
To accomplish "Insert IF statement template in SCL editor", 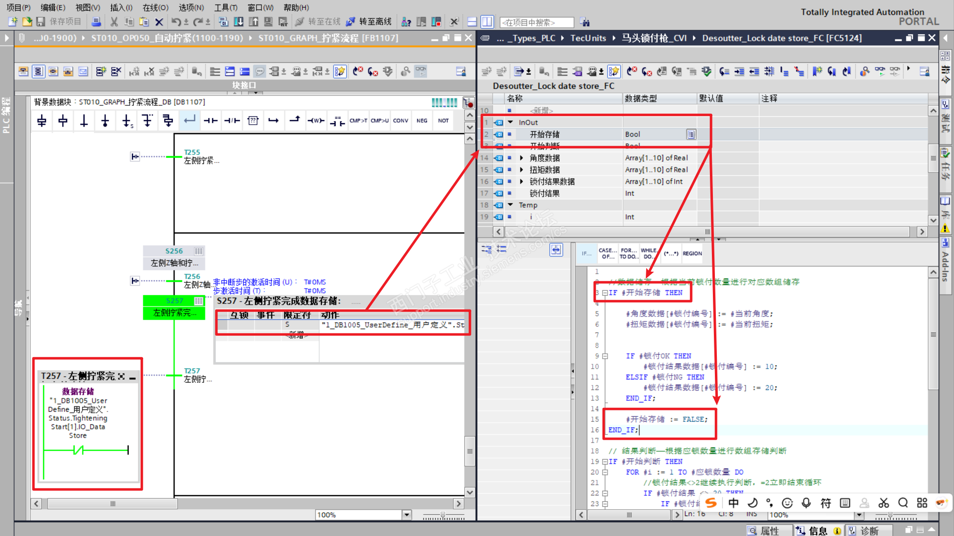I will coord(587,253).
